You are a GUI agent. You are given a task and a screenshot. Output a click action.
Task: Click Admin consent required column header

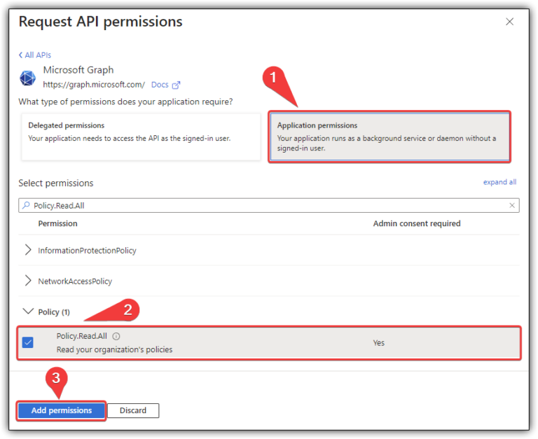[417, 223]
